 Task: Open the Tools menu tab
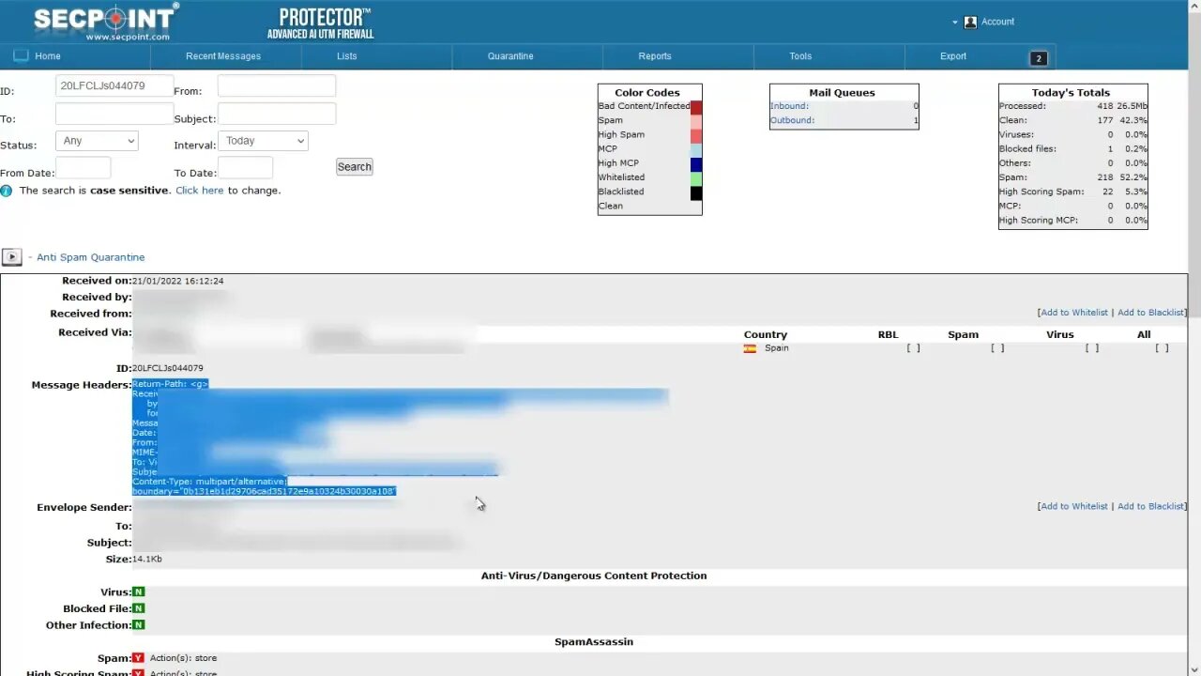(x=800, y=56)
